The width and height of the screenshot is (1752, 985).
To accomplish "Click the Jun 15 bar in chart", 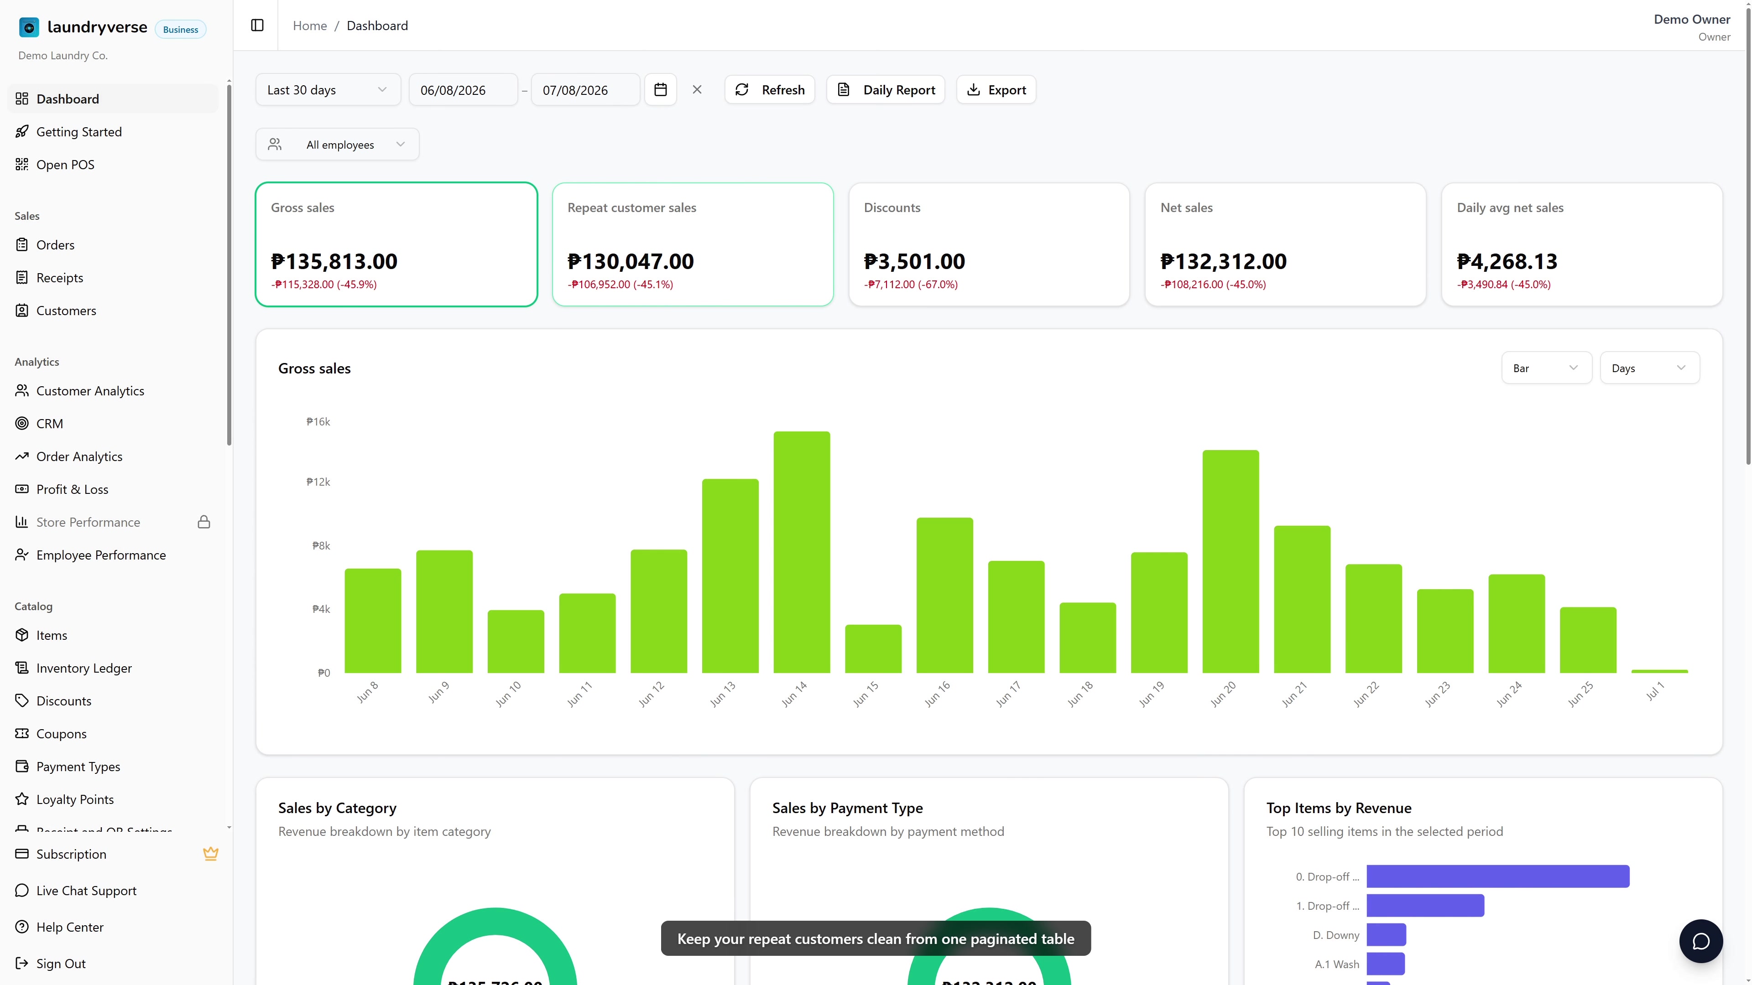I will pos(873,648).
